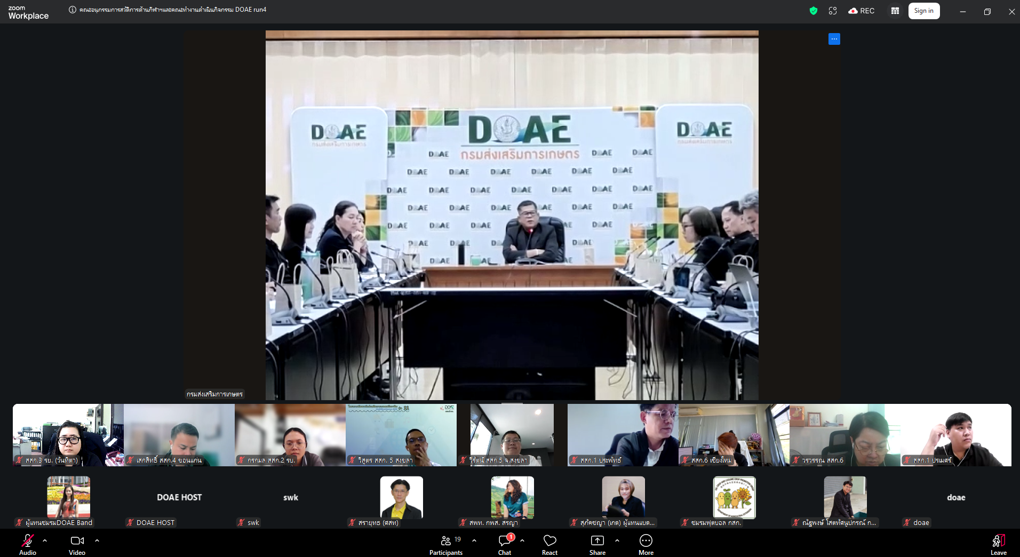Open the React emoji menu
Image resolution: width=1020 pixels, height=557 pixels.
point(549,544)
